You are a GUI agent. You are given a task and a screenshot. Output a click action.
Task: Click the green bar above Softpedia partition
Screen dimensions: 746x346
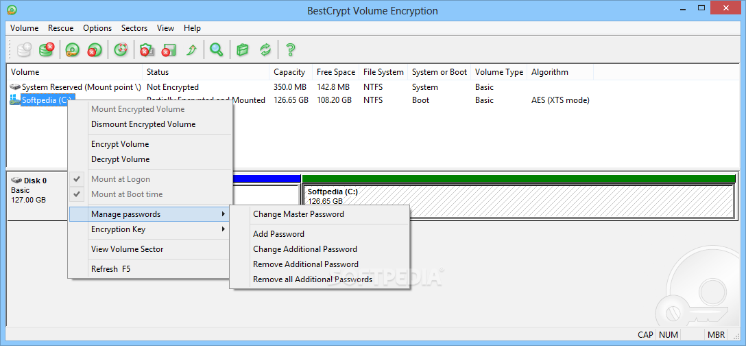518,178
